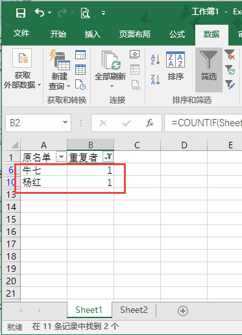The image size is (242, 335).
Task: Select column A header
Action: tap(43, 145)
